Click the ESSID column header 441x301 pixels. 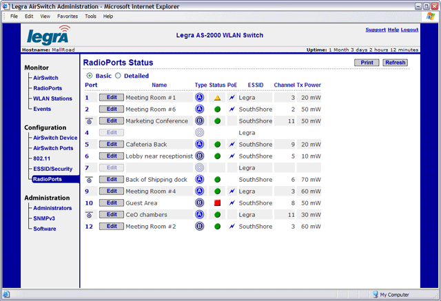click(256, 85)
